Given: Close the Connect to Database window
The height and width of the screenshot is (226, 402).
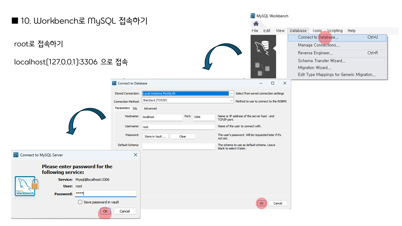Looking at the screenshot, I should point(285,83).
